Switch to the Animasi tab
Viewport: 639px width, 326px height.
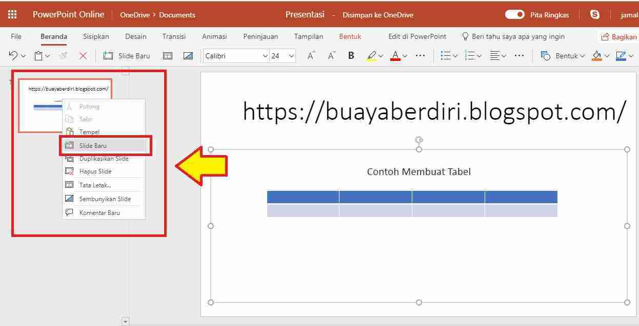[x=214, y=36]
